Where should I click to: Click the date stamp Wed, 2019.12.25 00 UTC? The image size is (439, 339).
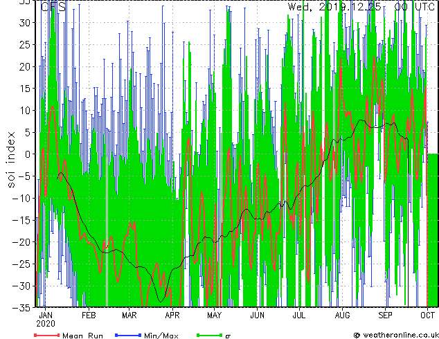click(x=361, y=7)
